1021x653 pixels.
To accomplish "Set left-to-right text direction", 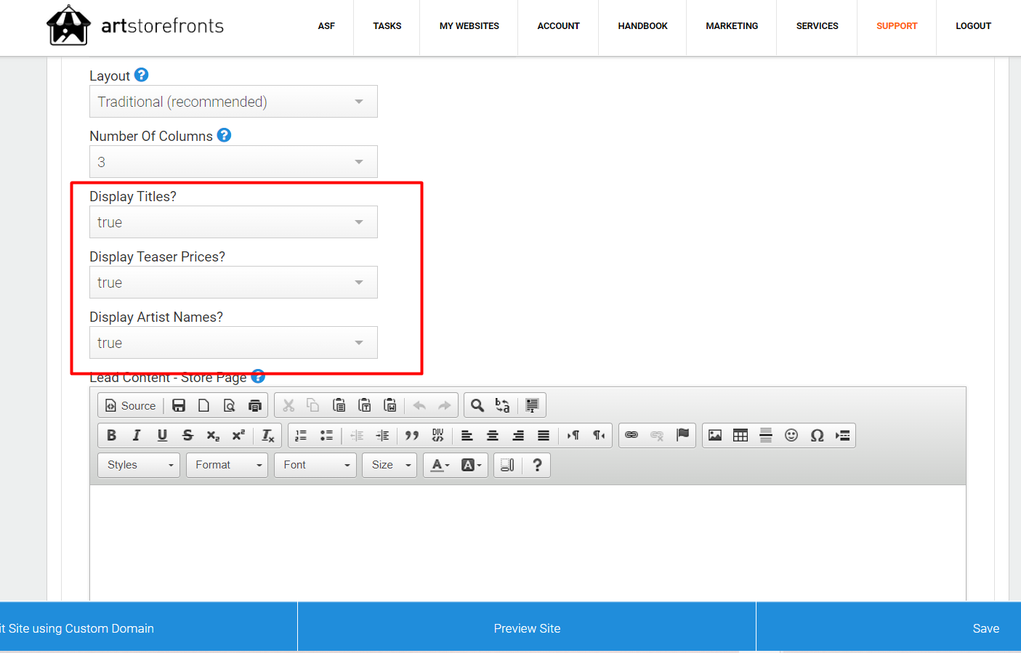I will tap(573, 435).
